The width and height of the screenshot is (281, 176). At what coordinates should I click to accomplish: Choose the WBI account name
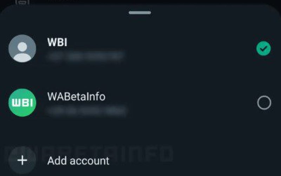point(57,42)
